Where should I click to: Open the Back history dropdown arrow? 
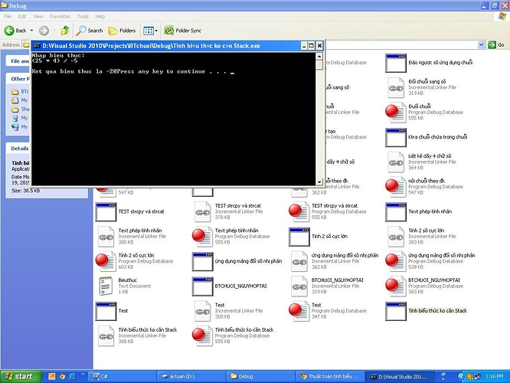(x=31, y=31)
